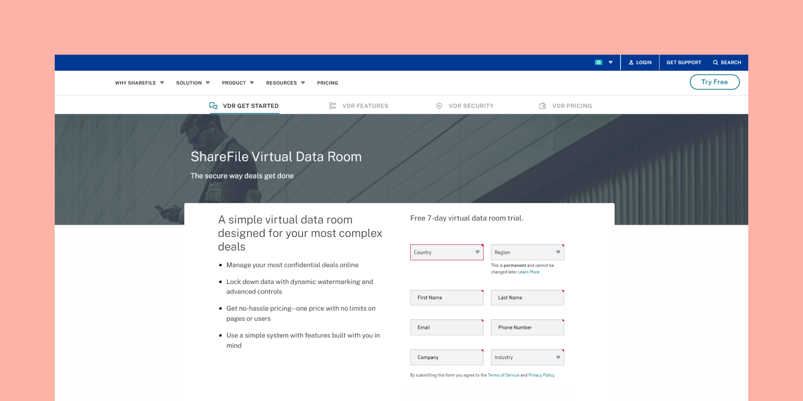Click the VDR Security shield icon

click(439, 106)
